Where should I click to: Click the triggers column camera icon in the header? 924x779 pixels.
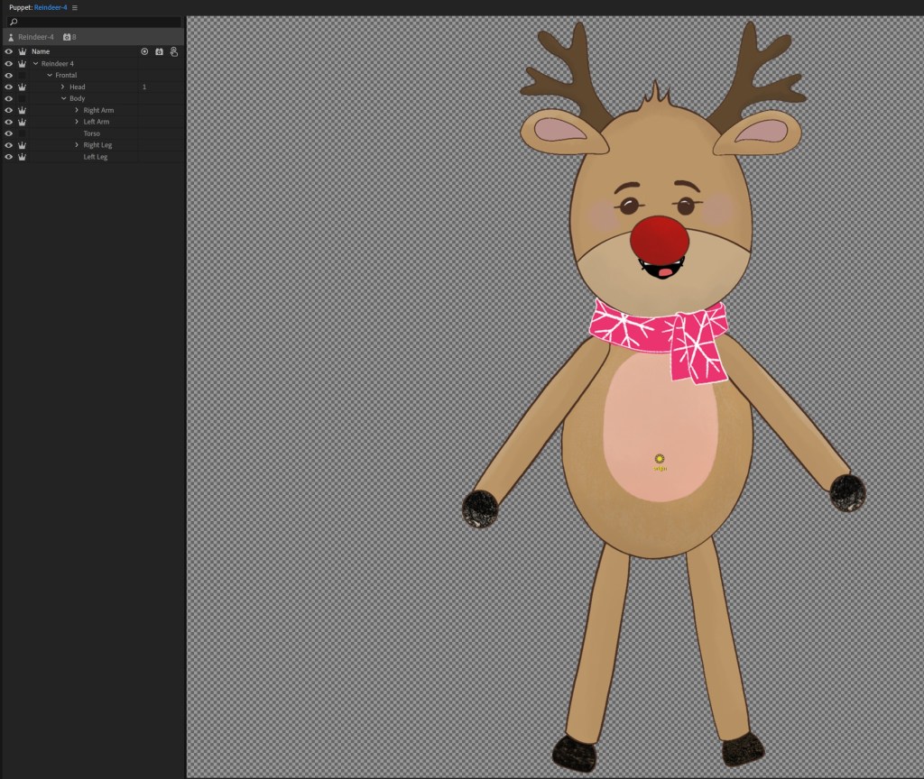pyautogui.click(x=159, y=51)
